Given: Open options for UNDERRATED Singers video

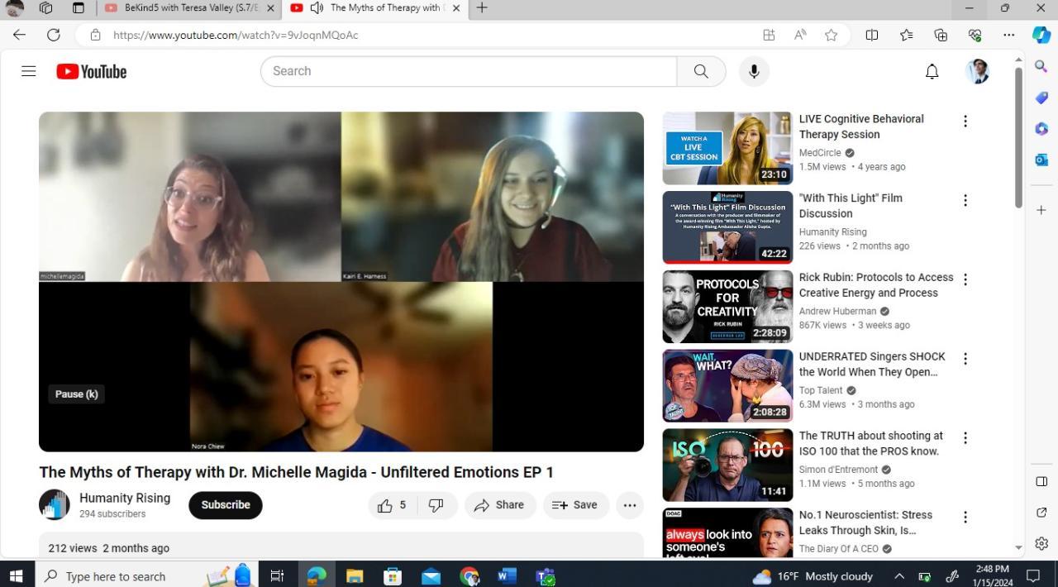Looking at the screenshot, I should pos(965,359).
